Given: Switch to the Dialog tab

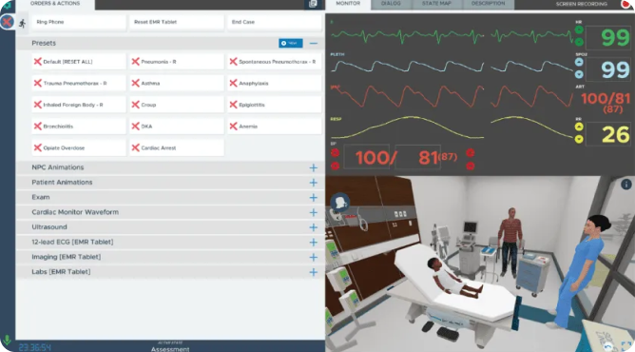Looking at the screenshot, I should click(x=391, y=4).
